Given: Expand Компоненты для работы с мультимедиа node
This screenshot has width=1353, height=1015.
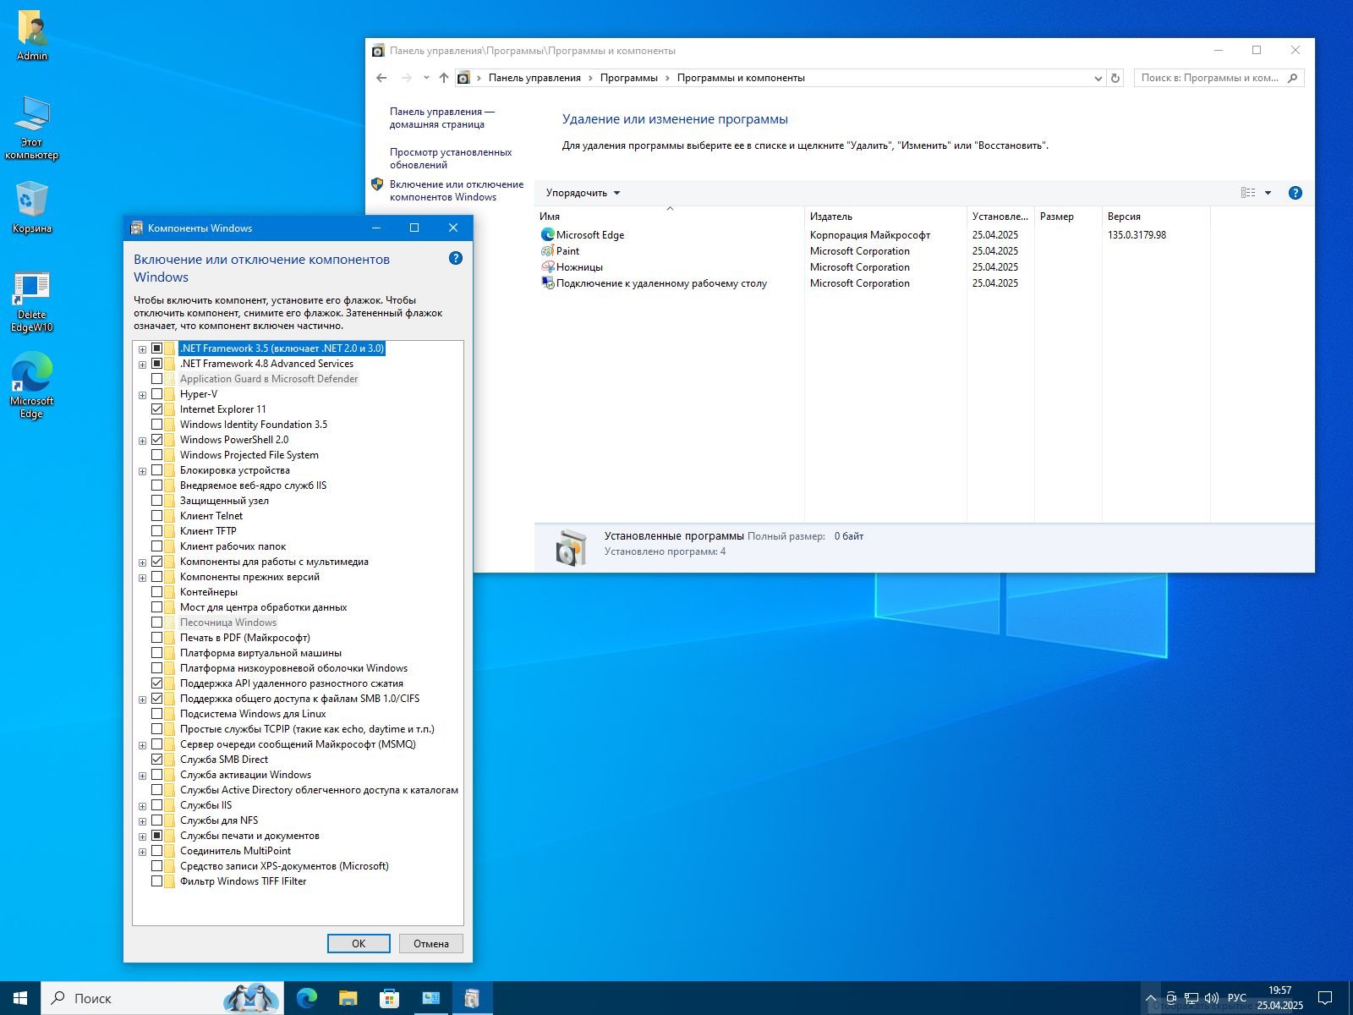Looking at the screenshot, I should click(142, 562).
